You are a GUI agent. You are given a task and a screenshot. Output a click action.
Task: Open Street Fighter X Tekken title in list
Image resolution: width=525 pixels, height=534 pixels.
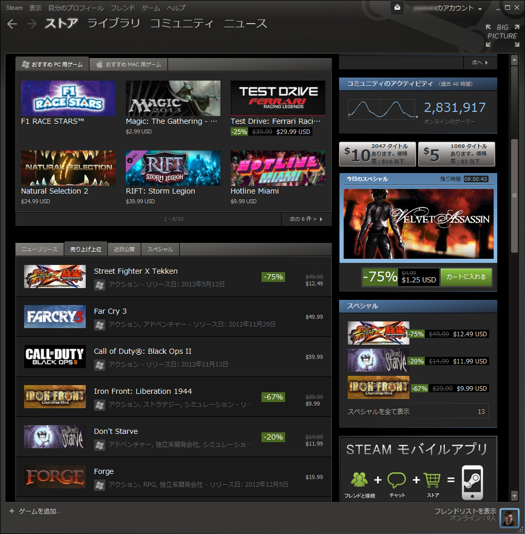pos(136,271)
